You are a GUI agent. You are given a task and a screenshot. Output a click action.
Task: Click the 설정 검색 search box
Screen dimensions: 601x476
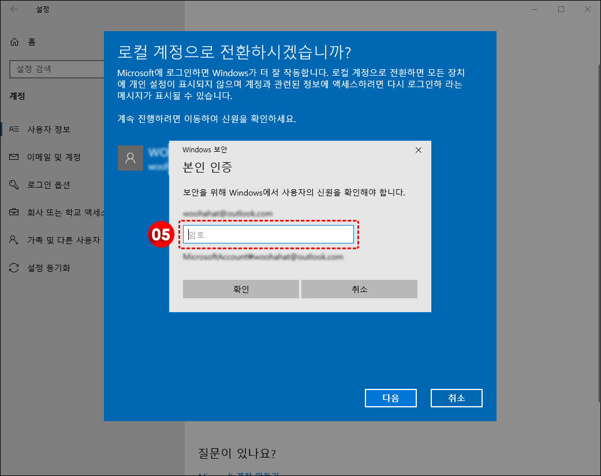(x=57, y=69)
